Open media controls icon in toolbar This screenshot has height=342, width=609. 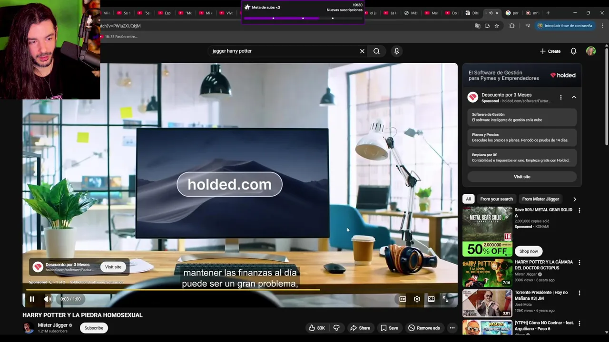527,26
